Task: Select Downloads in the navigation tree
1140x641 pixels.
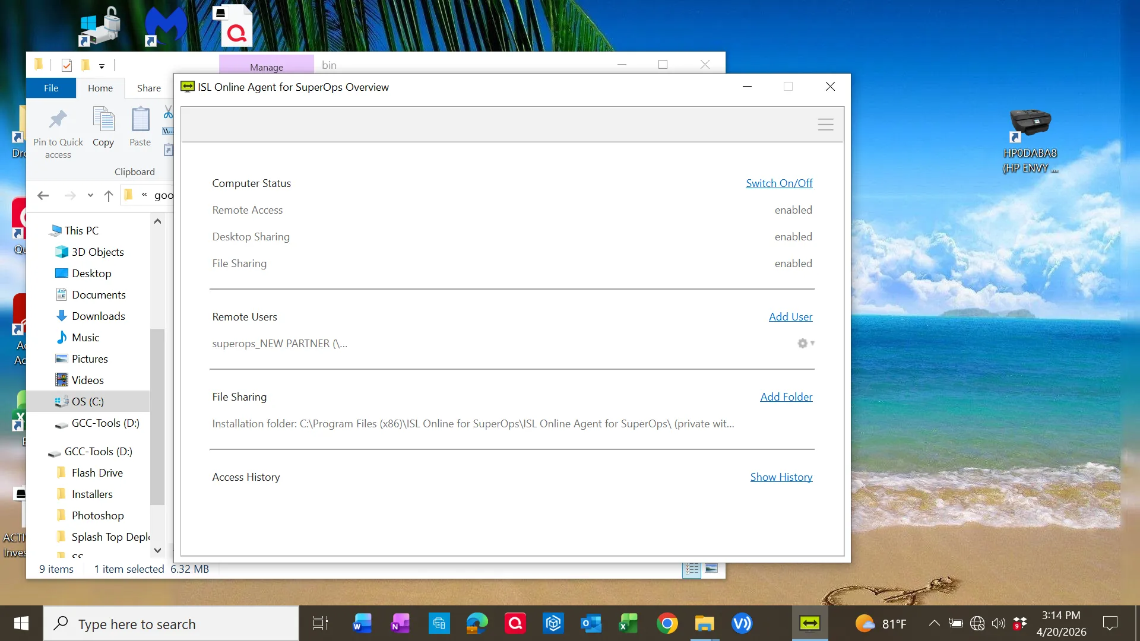Action: click(98, 316)
